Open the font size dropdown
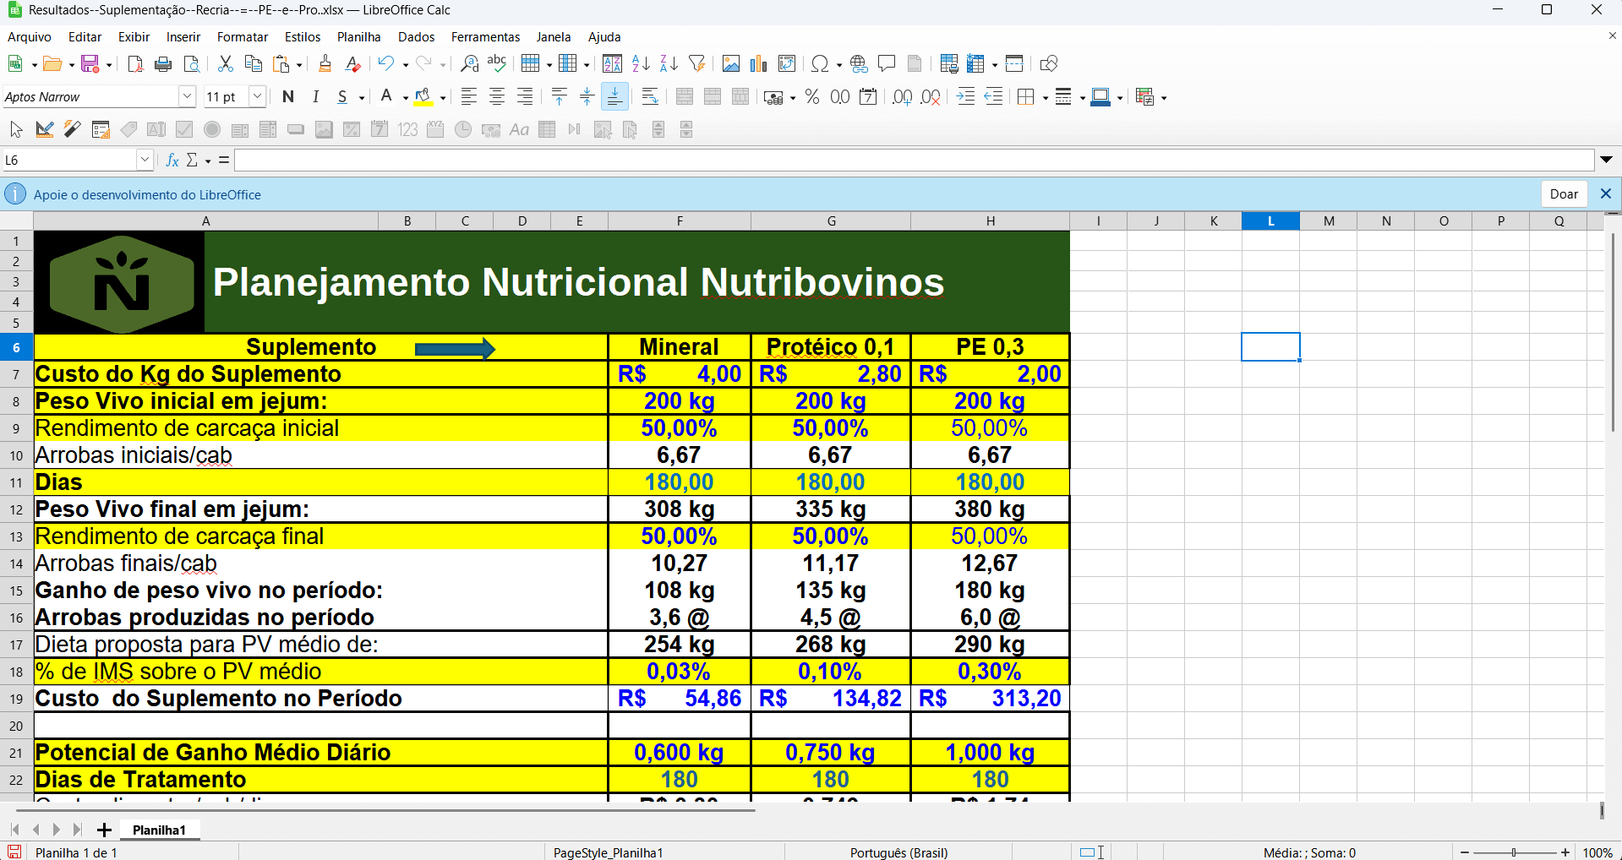This screenshot has width=1622, height=860. [258, 97]
